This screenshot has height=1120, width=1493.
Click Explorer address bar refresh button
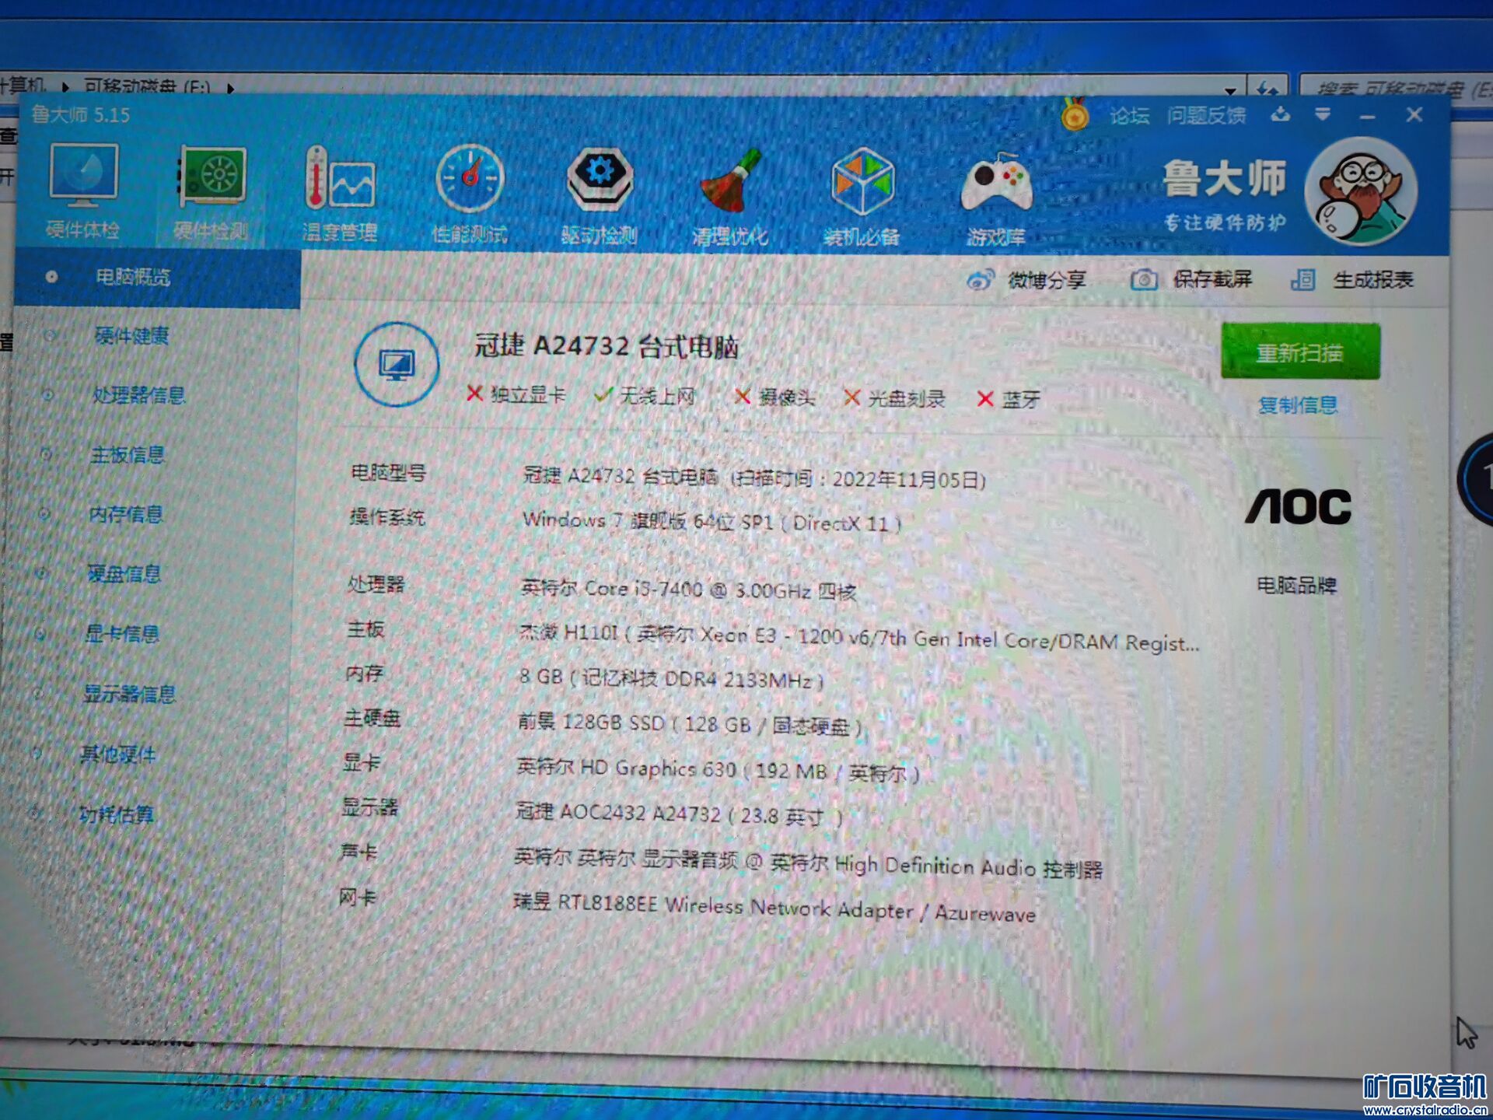click(1267, 89)
